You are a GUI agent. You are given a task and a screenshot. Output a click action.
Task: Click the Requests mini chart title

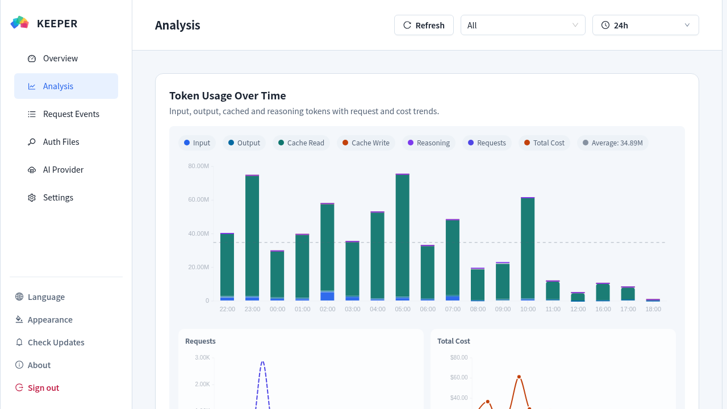click(200, 341)
